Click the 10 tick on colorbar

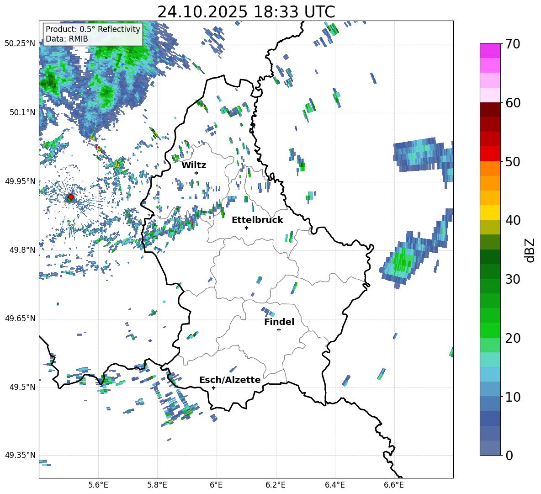[512, 397]
